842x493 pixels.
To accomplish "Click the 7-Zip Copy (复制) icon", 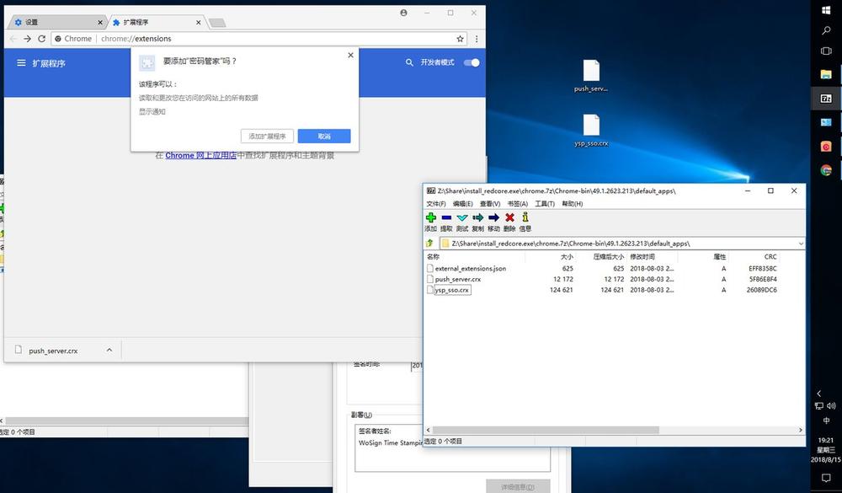I will point(478,218).
